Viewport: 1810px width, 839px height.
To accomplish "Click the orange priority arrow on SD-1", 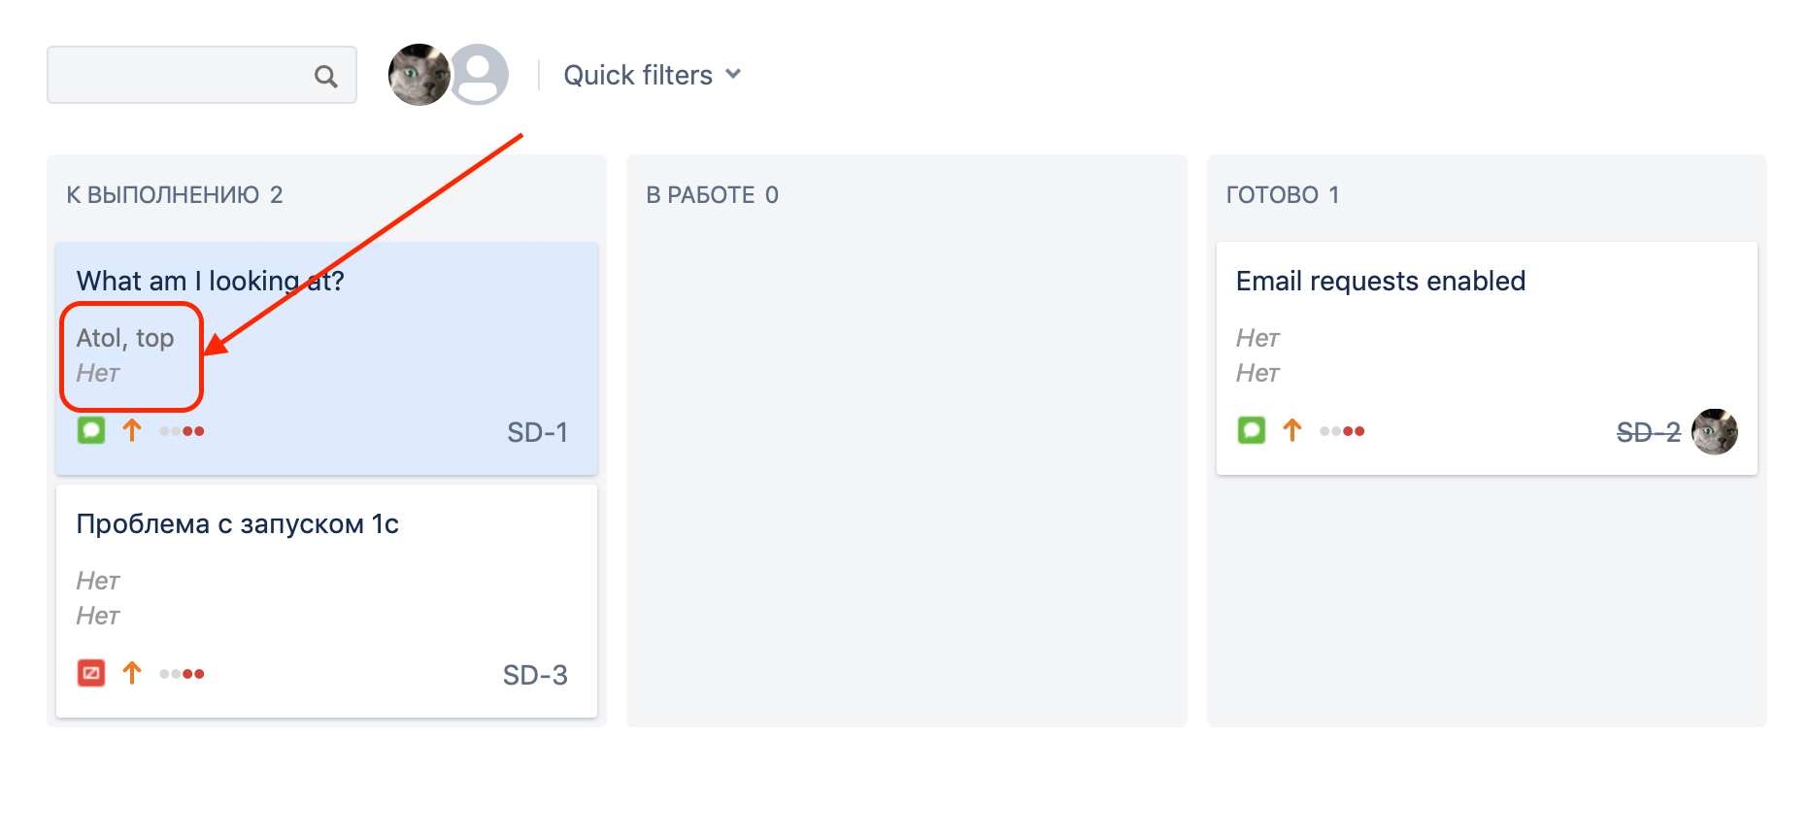I will coord(132,430).
